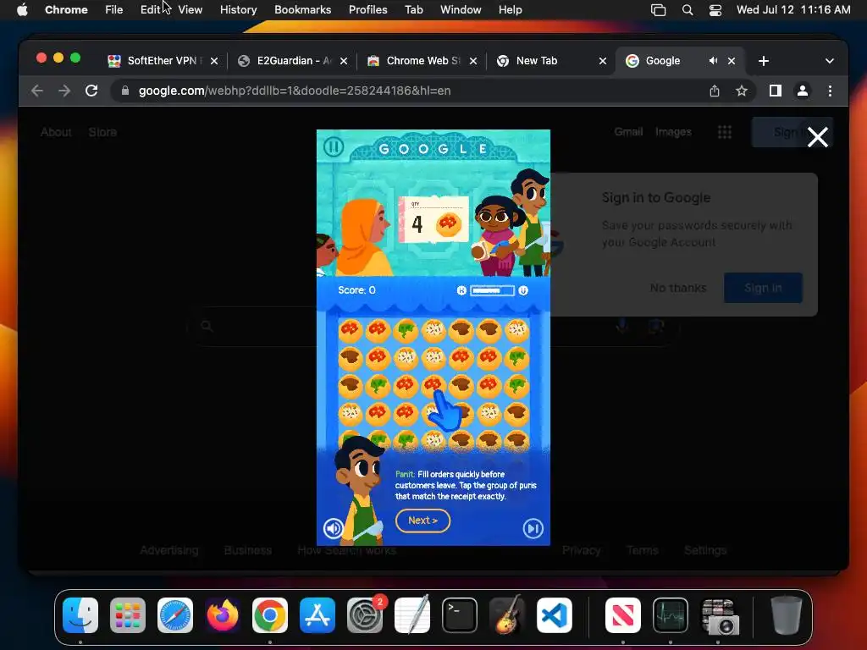Viewport: 867px width, 650px height.
Task: Open Activity Monitor from the Dock
Action: (x=671, y=615)
